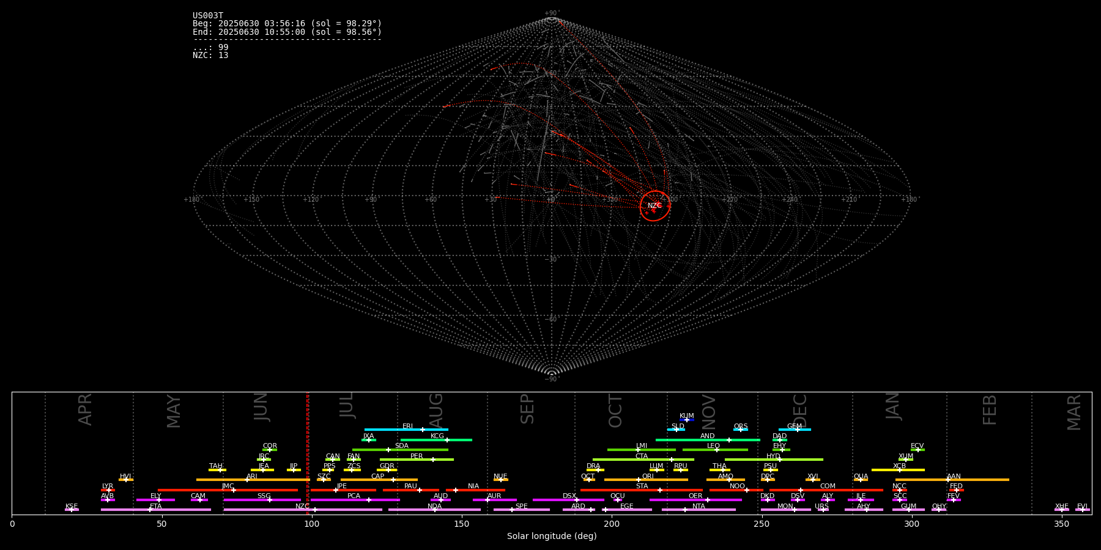Screen dimensions: 1101x550
Task: Click the CAP shower label
Action: coord(378,477)
